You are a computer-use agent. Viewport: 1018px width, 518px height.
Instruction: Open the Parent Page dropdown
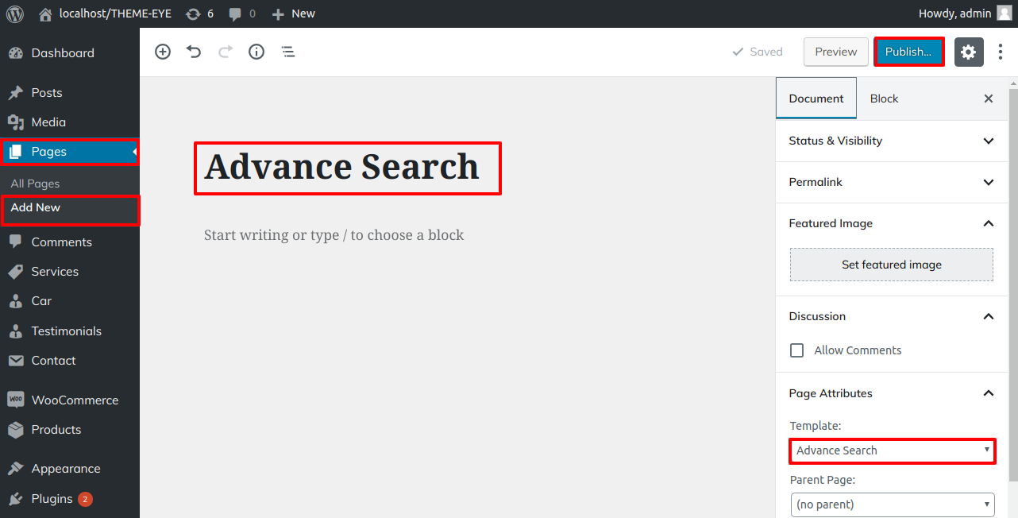click(x=893, y=504)
